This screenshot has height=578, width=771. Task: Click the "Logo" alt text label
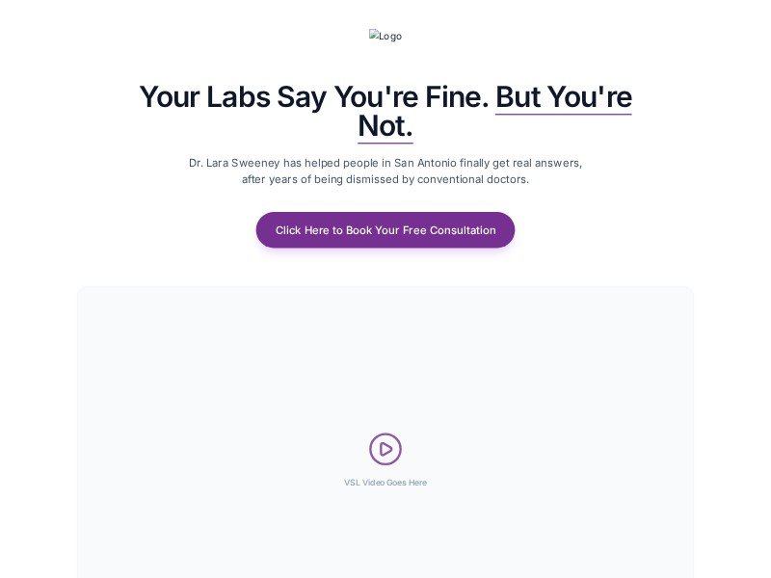click(x=390, y=37)
